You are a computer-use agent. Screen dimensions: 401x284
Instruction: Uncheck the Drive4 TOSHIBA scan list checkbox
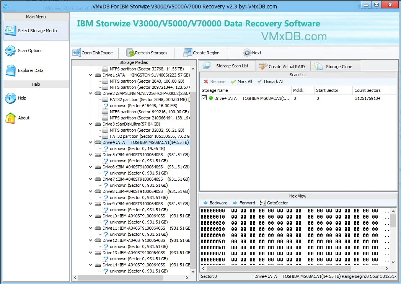coord(204,98)
